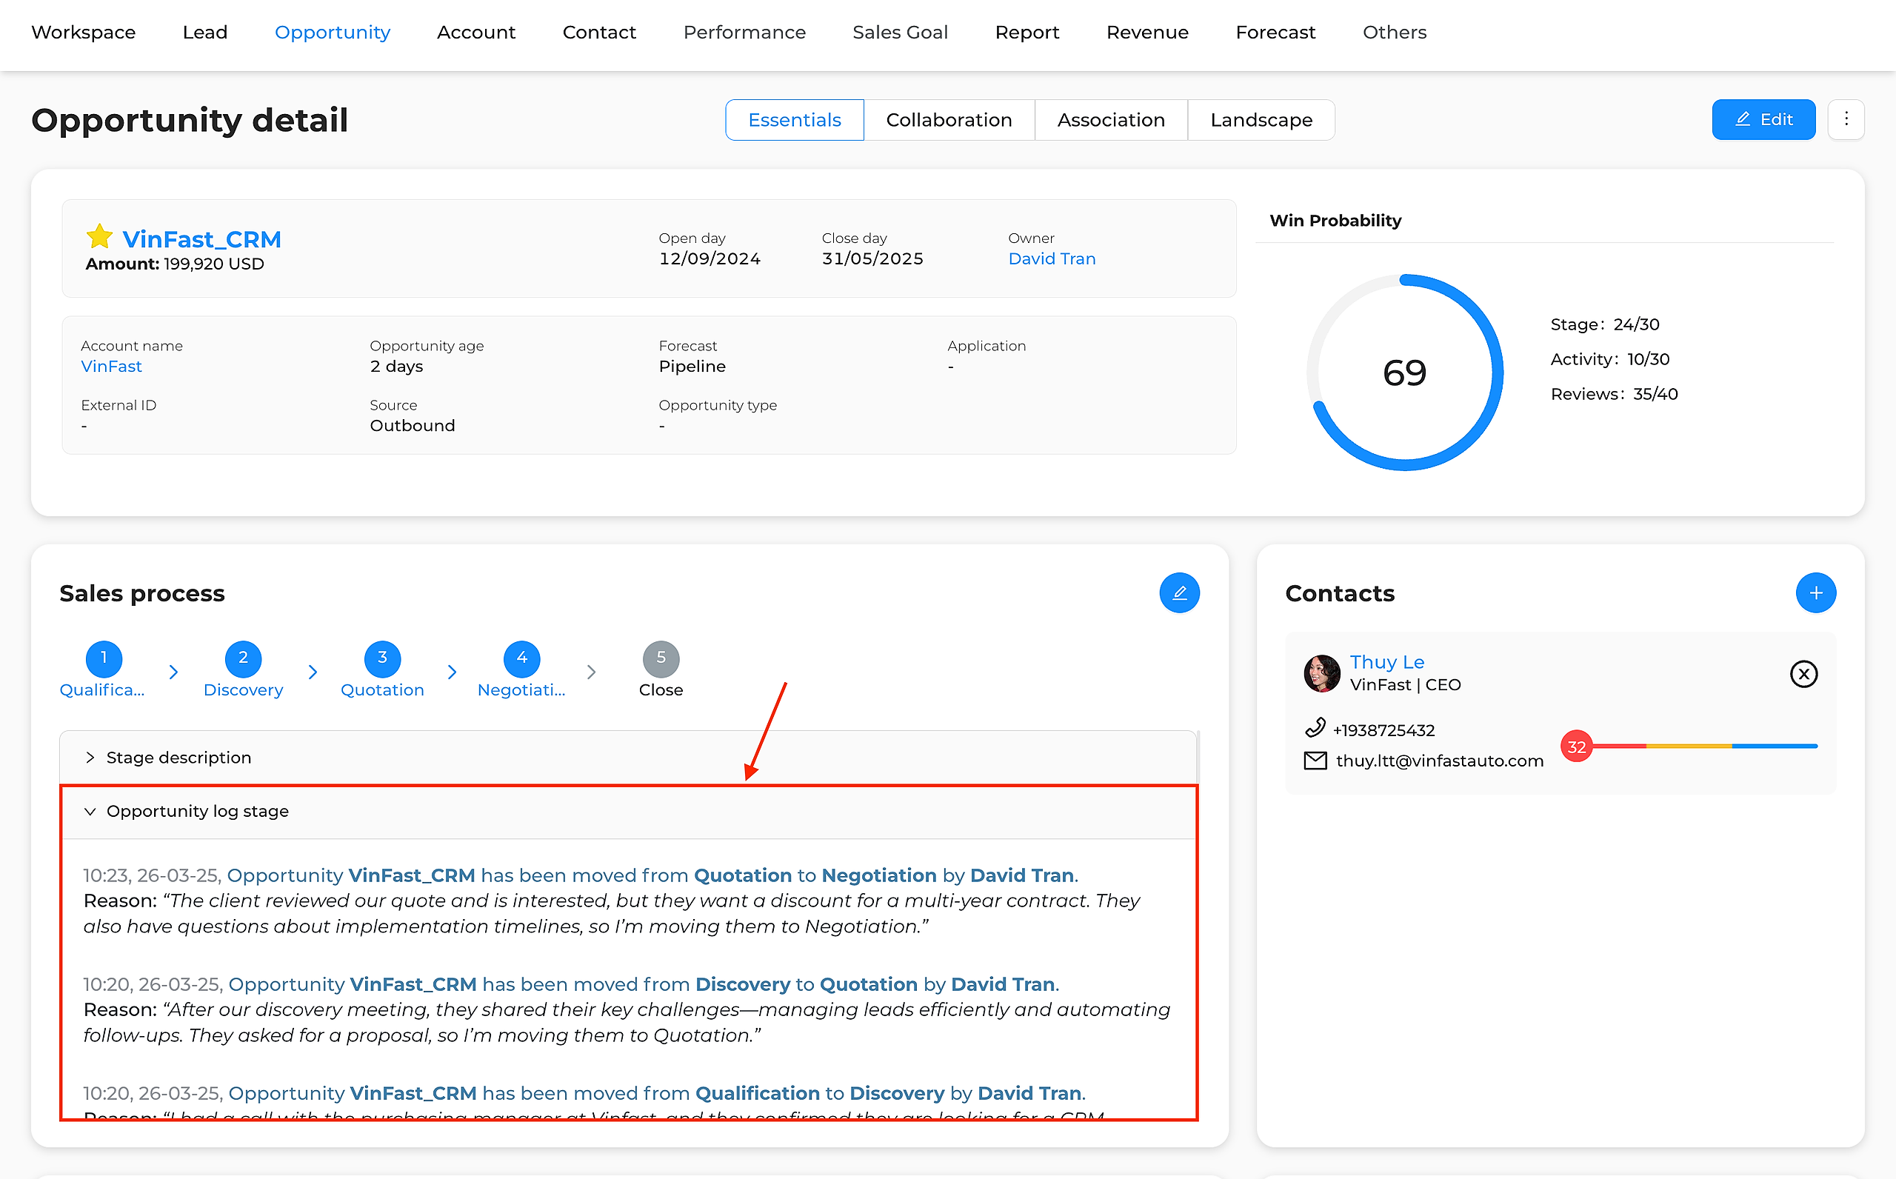Click the red 32 score badge
This screenshot has width=1896, height=1179.
(x=1576, y=747)
